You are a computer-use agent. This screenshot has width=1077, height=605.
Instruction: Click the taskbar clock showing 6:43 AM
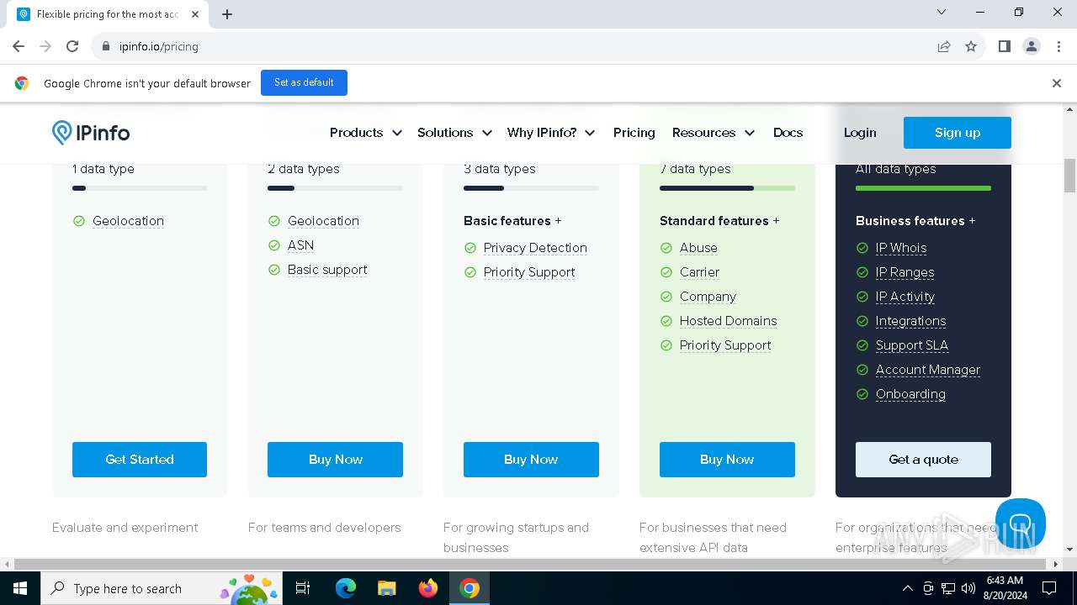click(x=1005, y=588)
